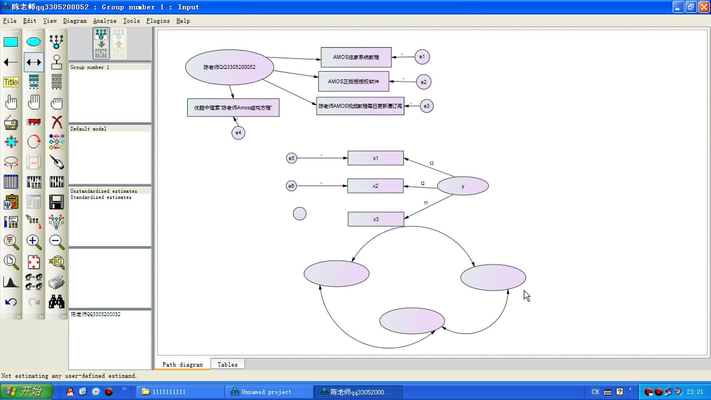This screenshot has width=711, height=400.
Task: Toggle the view input path diagram button
Action: click(101, 44)
